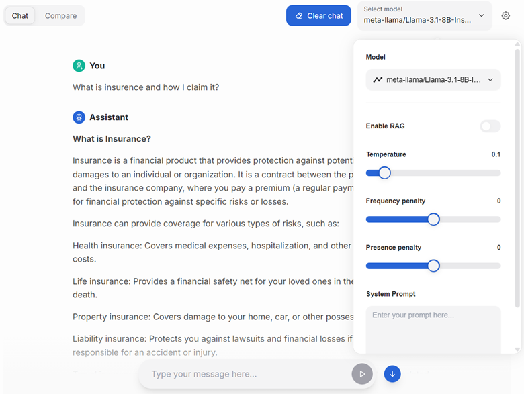
Task: Click the Presence penalty slider handle
Action: pyautogui.click(x=433, y=266)
